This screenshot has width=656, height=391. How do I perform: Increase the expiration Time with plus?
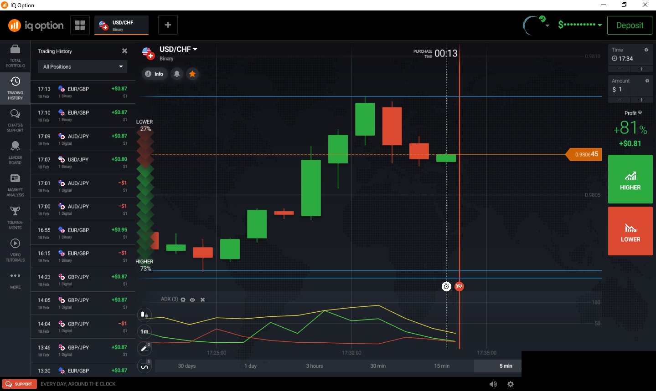coord(641,69)
